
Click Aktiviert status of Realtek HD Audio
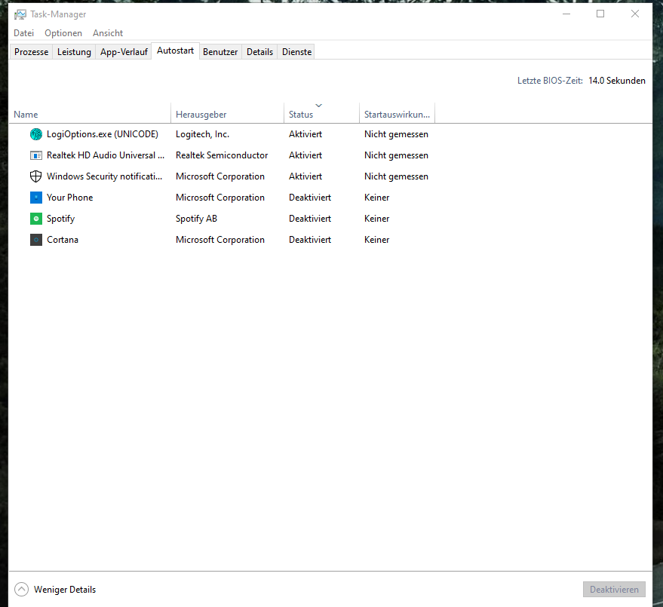pyautogui.click(x=305, y=155)
